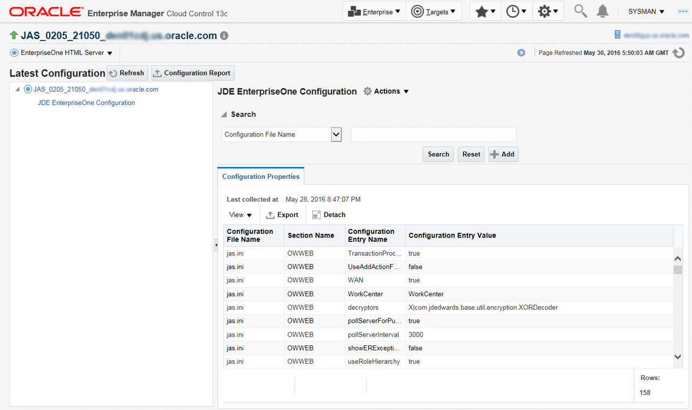Open the History clock menu
The image size is (692, 410).
click(x=516, y=11)
